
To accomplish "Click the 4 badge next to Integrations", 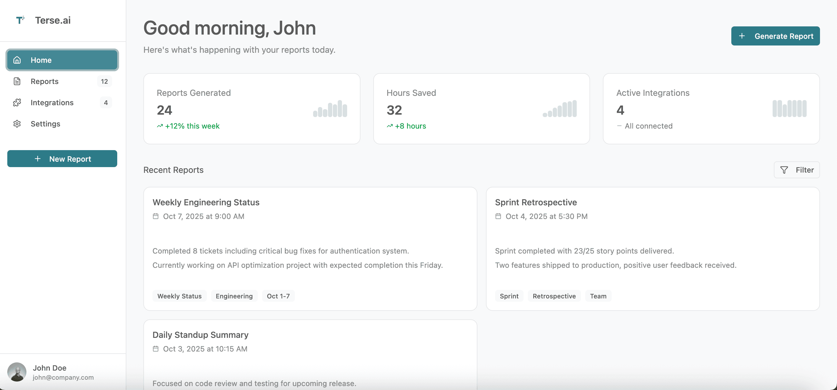I will click(x=106, y=103).
